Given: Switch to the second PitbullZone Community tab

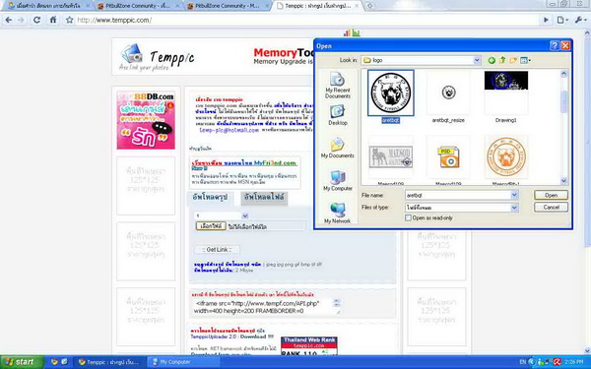Looking at the screenshot, I should click(x=138, y=6).
